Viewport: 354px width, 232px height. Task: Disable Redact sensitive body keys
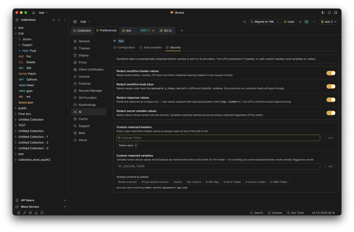331,86
